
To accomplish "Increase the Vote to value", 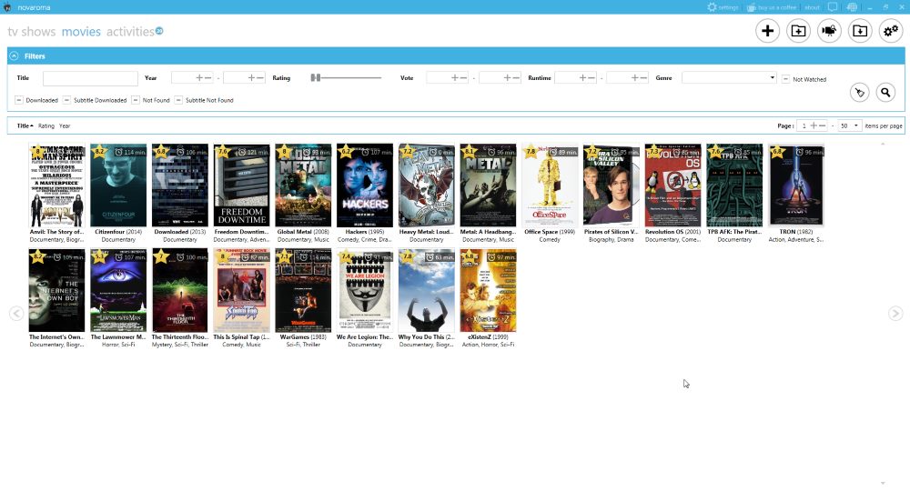I will point(507,77).
